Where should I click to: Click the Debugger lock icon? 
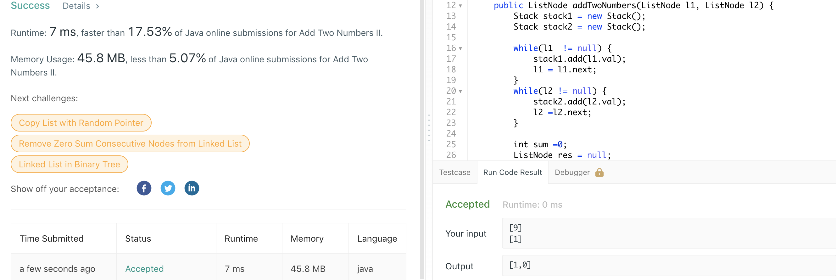click(599, 172)
